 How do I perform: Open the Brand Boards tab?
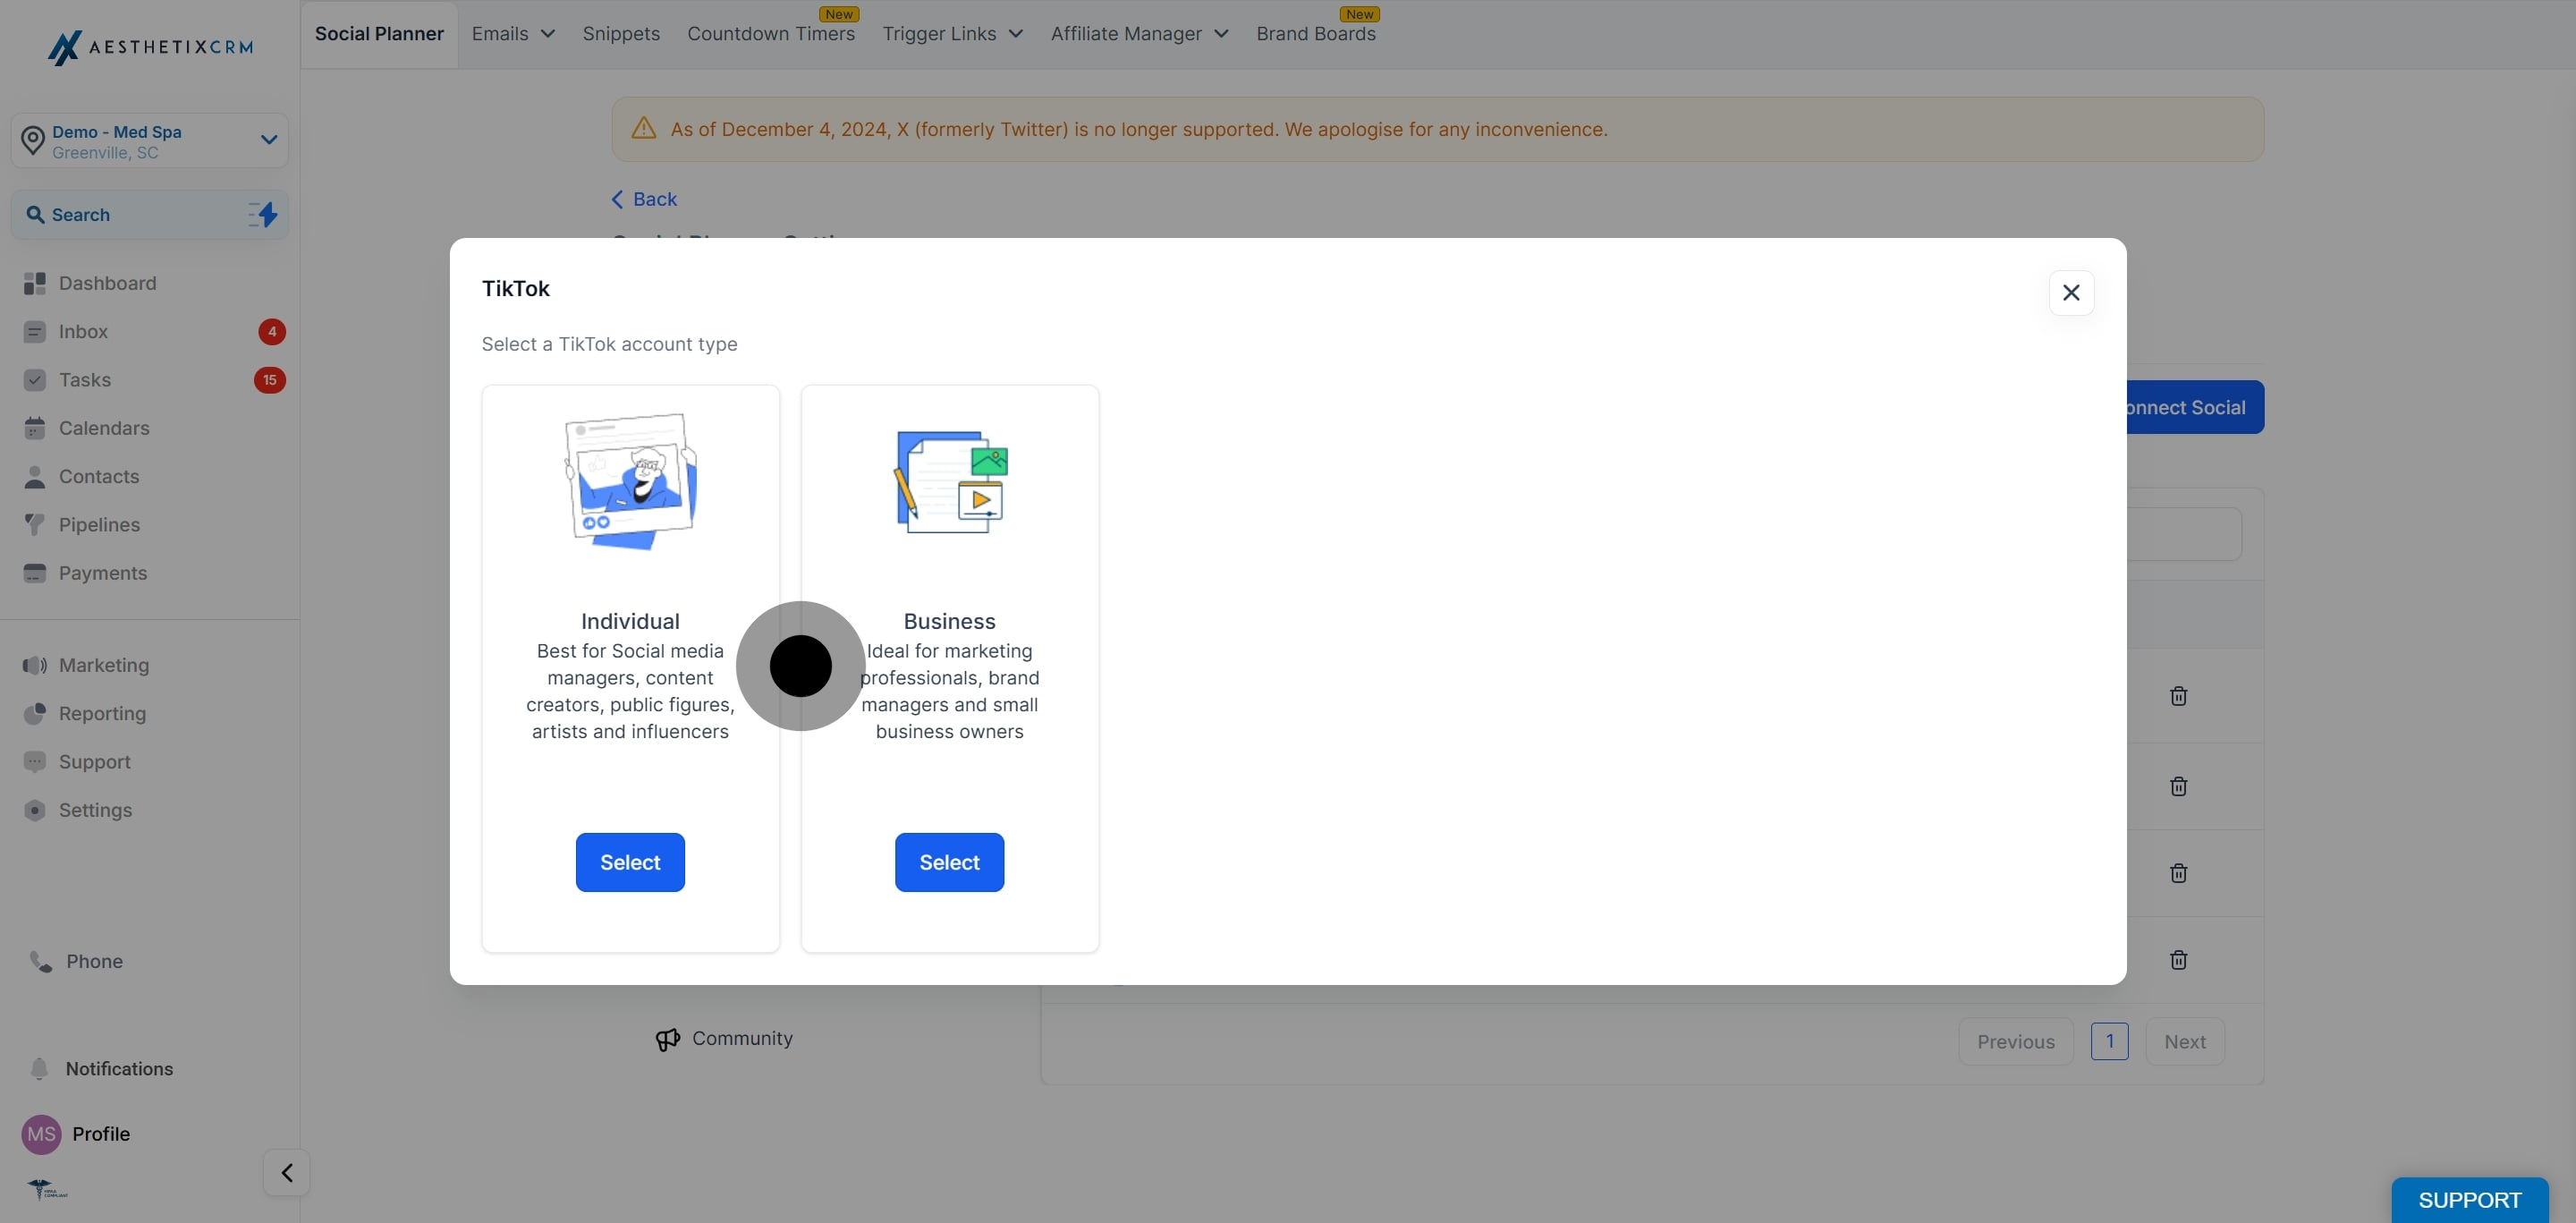1316,34
